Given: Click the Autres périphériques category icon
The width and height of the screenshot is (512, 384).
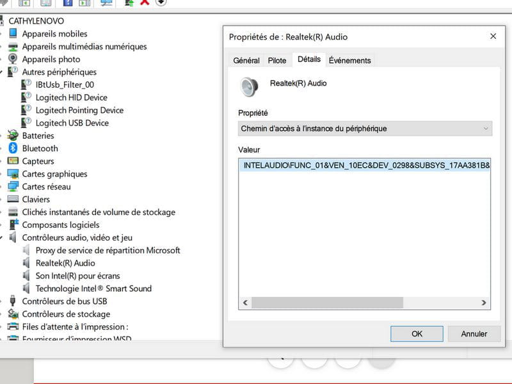Looking at the screenshot, I should [13, 72].
